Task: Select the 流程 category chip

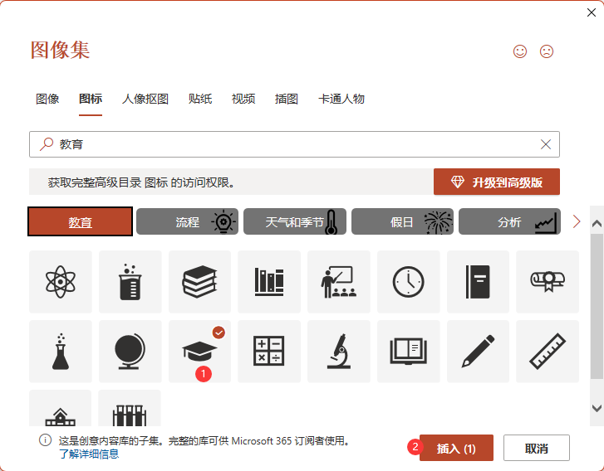Action: point(187,221)
